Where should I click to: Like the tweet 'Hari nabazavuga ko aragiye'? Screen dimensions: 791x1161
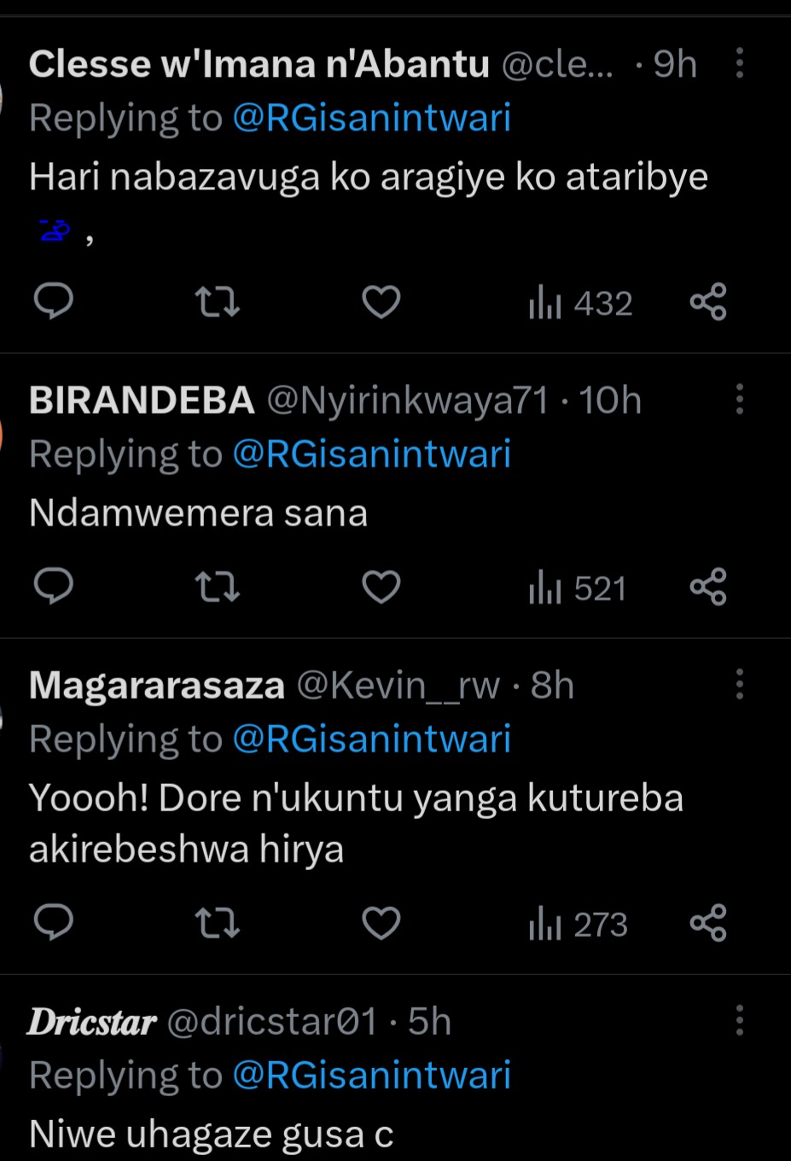[x=381, y=302]
